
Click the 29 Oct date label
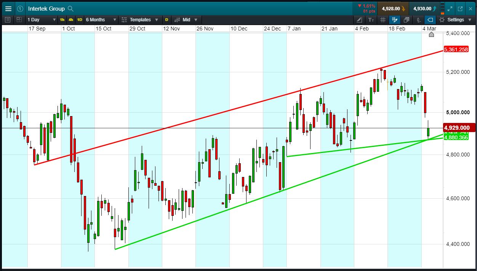click(x=138, y=29)
